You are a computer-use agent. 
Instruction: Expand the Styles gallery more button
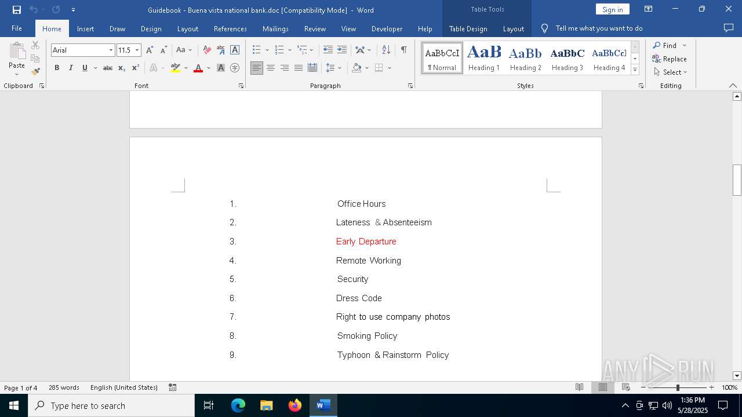(635, 69)
